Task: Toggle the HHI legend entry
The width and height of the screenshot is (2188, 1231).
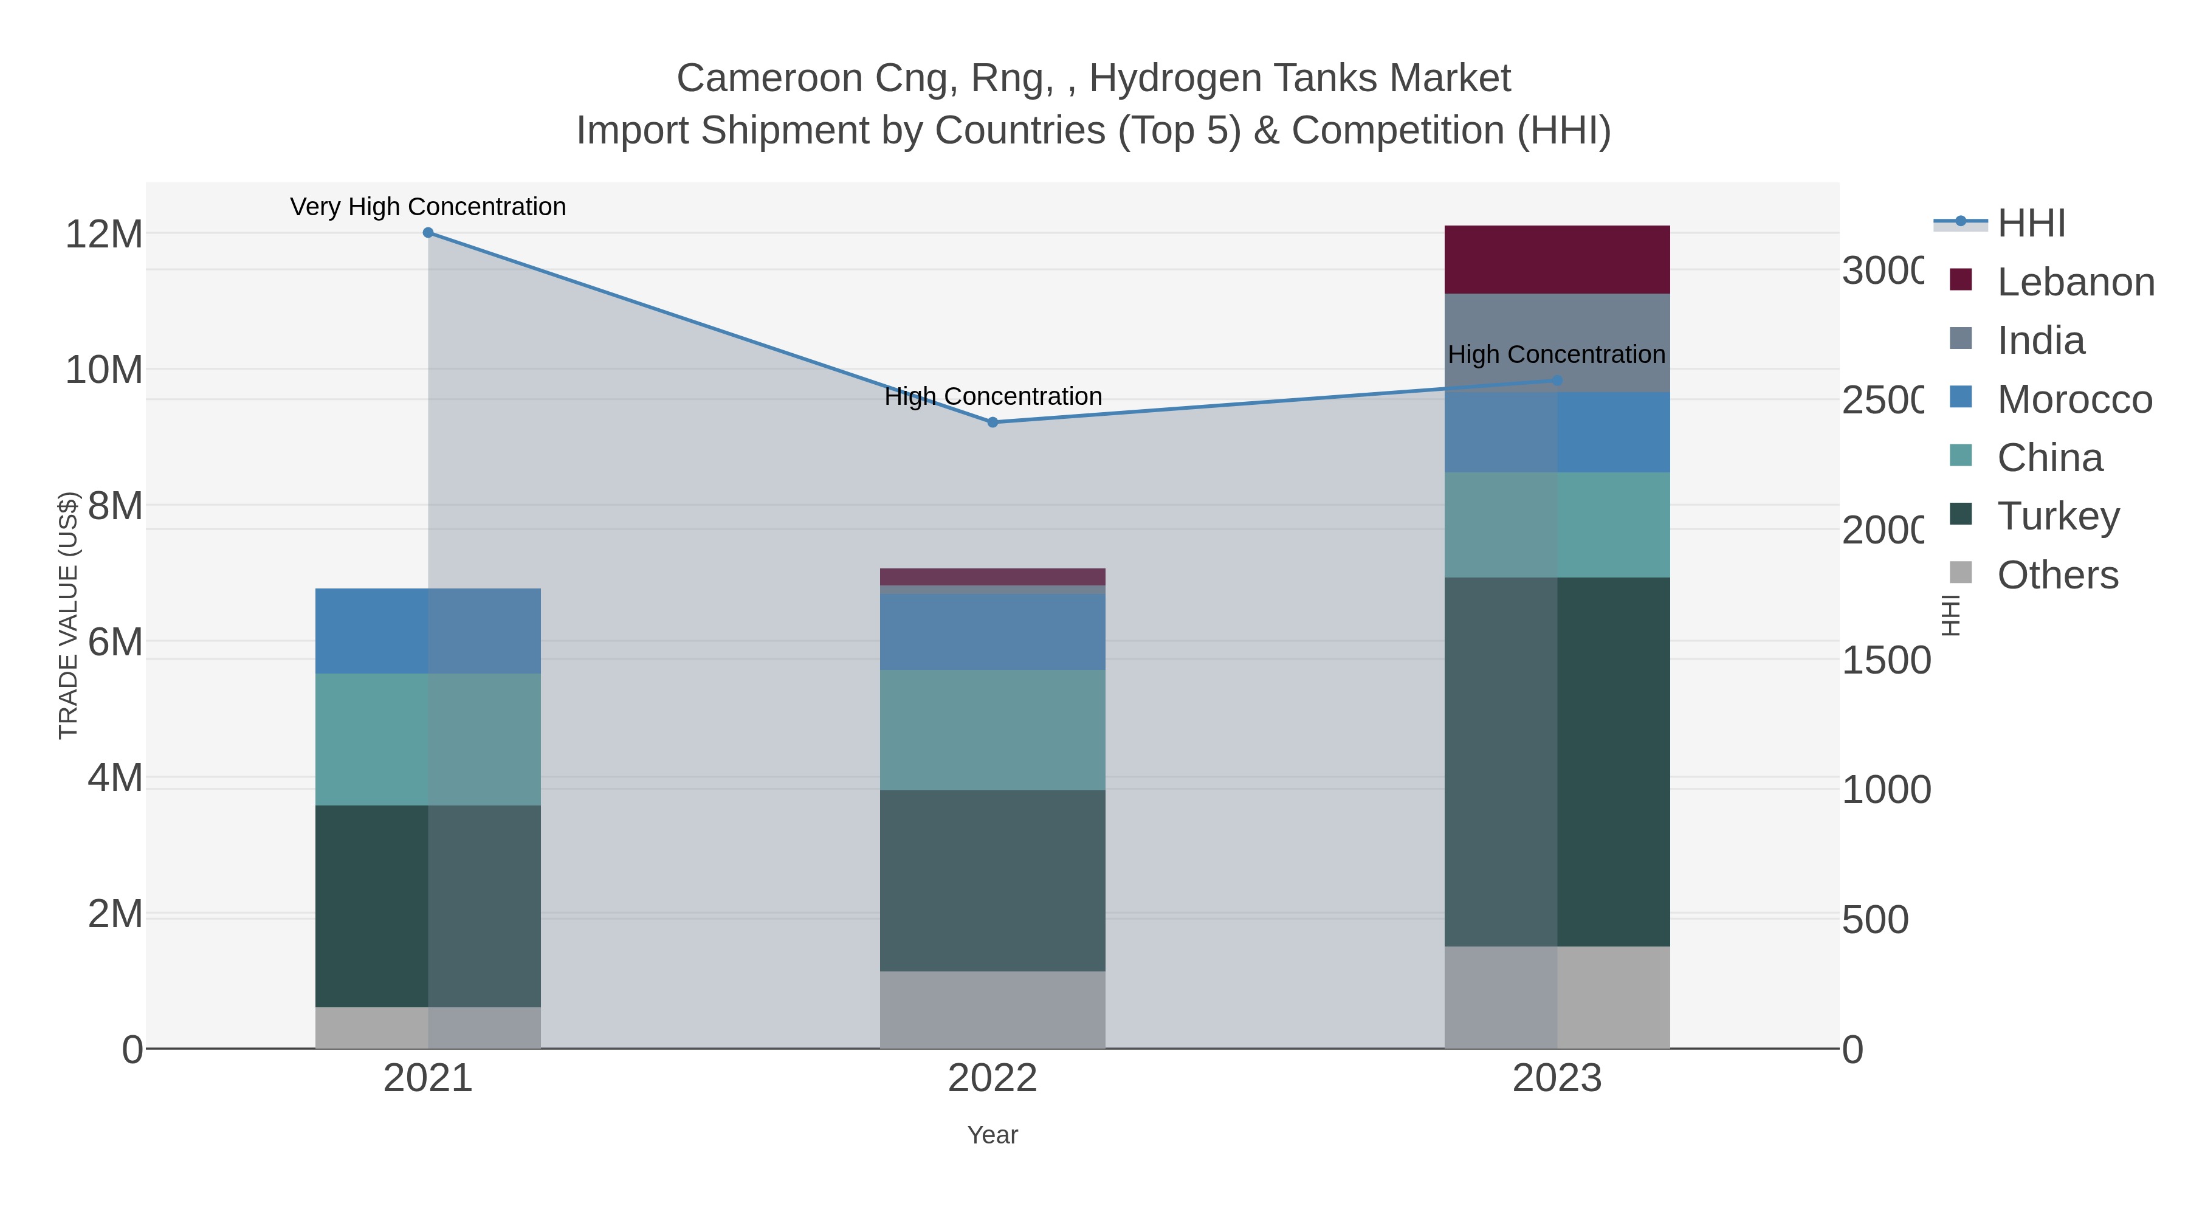Action: (x=2000, y=224)
